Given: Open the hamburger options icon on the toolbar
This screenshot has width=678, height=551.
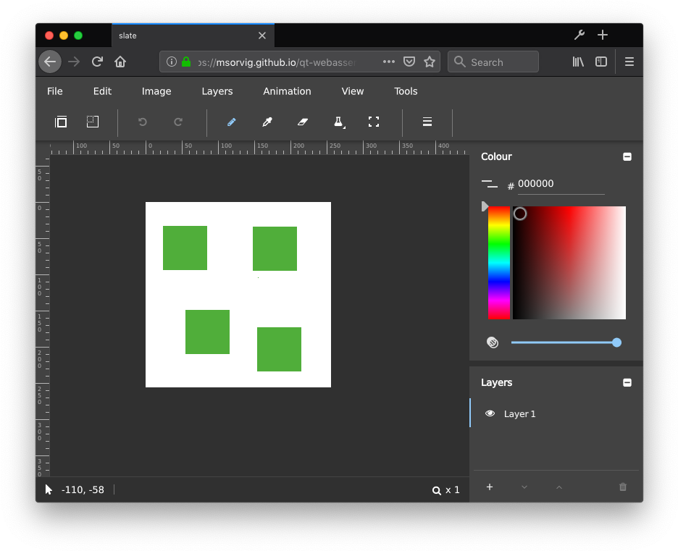Looking at the screenshot, I should tap(427, 122).
